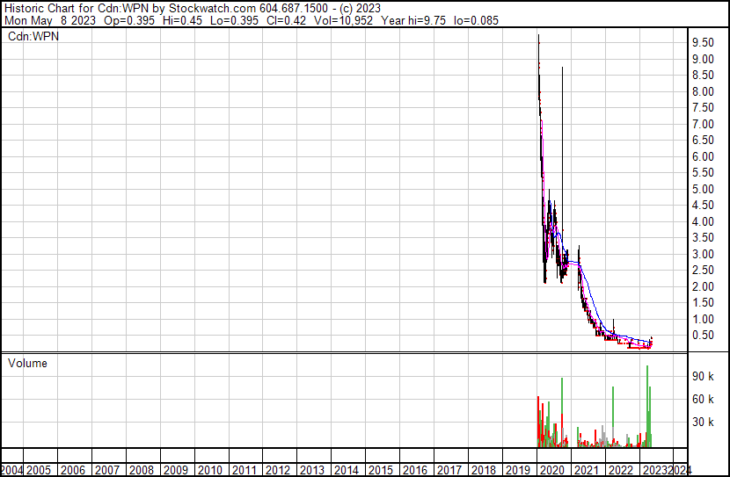Click the second price spike near 8.75
730x477 pixels.
point(562,69)
